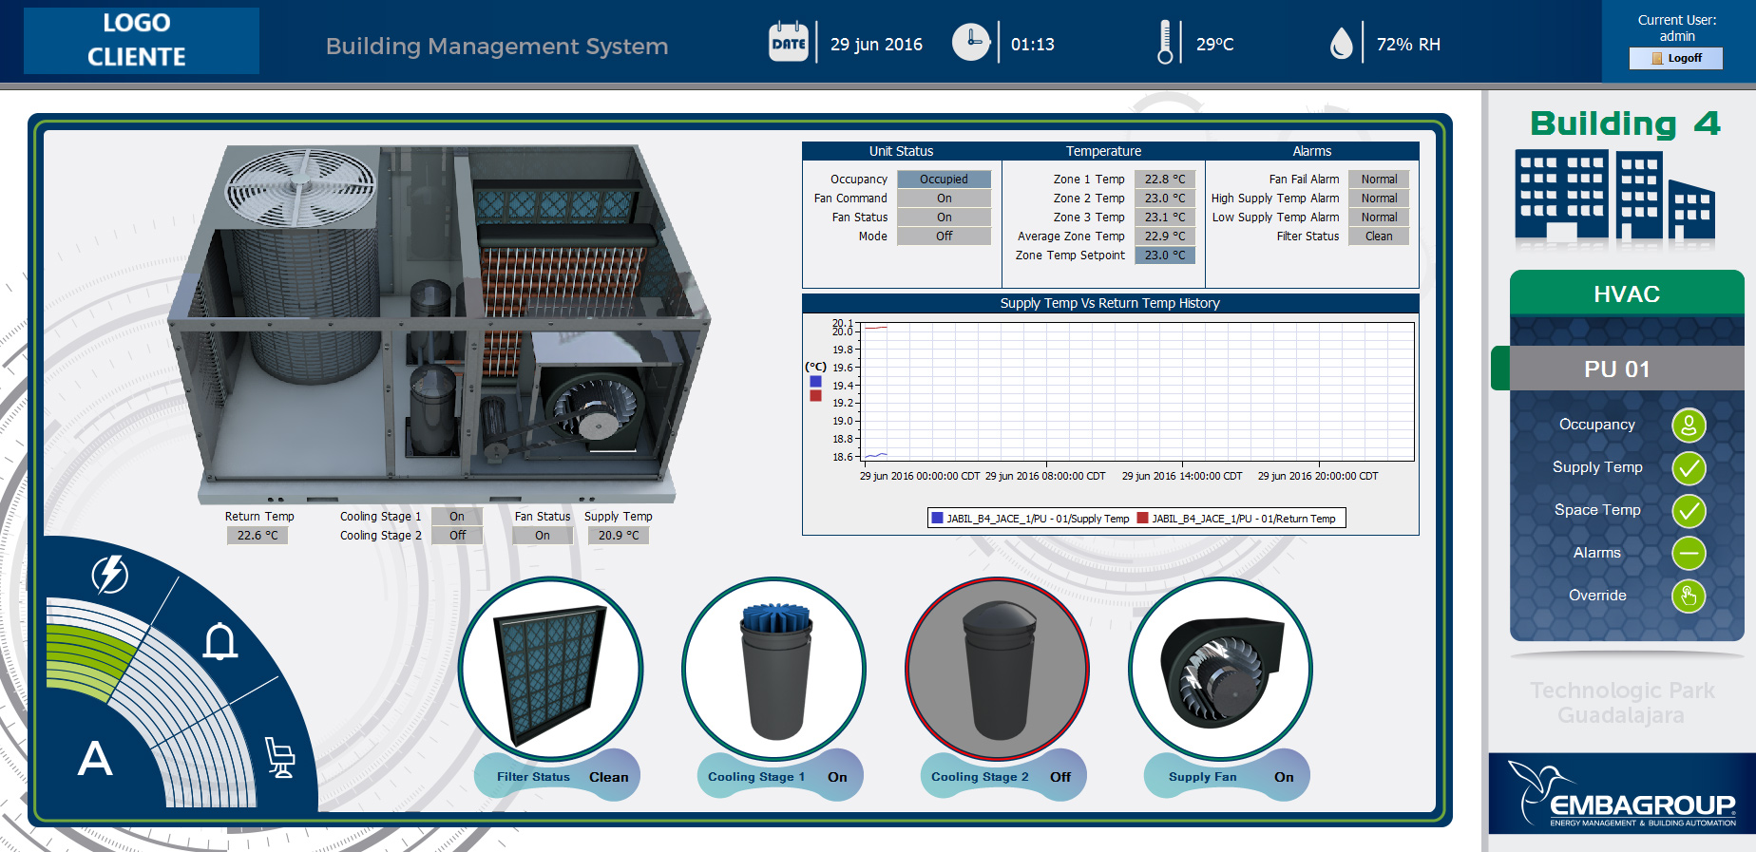Click the calendar date icon in header
Screen dimensions: 1756x852
coord(789,42)
